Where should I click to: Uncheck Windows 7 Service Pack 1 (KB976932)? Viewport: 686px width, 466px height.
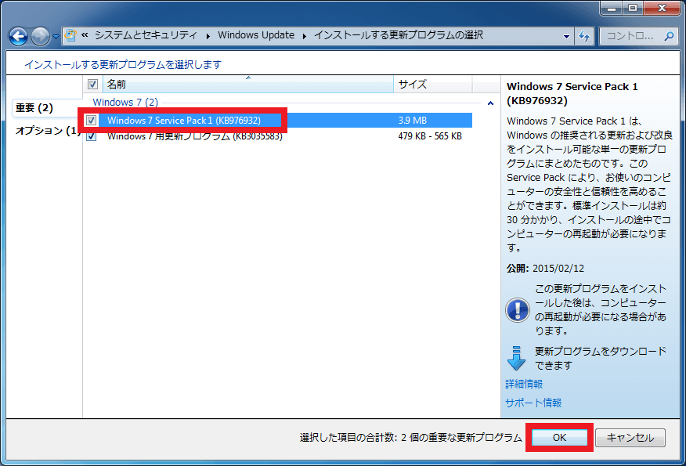coord(91,120)
